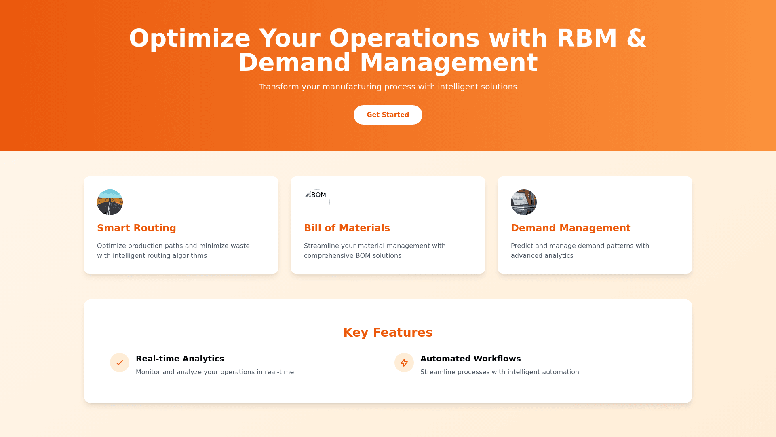This screenshot has width=776, height=437.
Task: Click the Demand Management circular image
Action: (x=523, y=202)
